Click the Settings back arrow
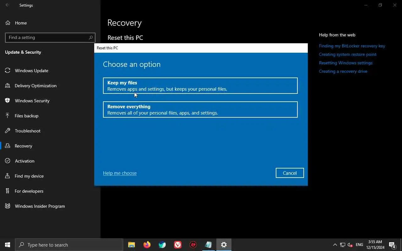 [8, 5]
